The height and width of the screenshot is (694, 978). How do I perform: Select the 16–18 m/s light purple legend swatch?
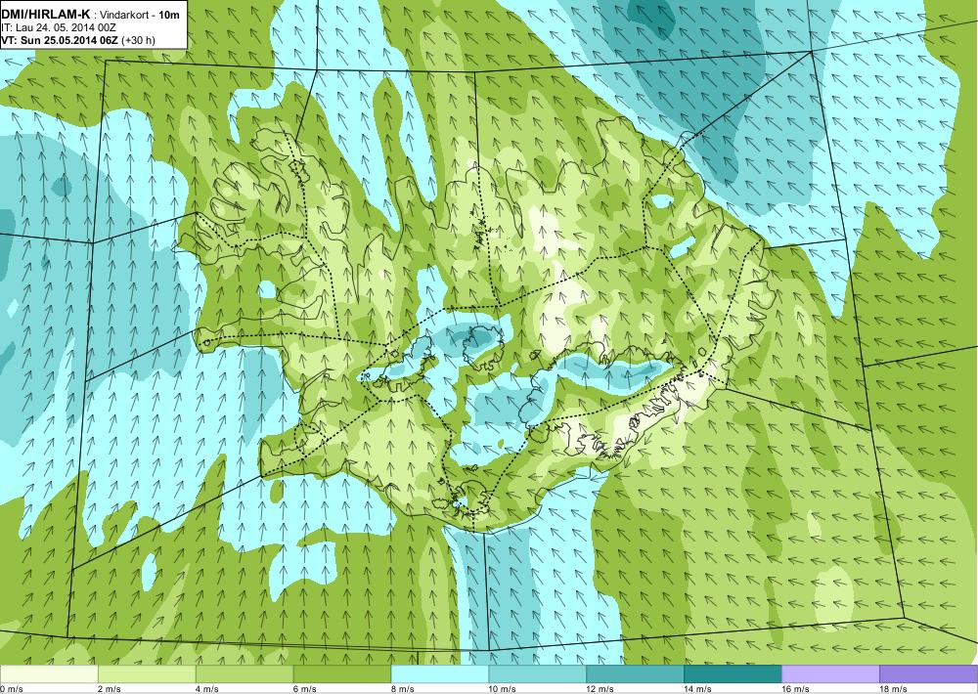tap(830, 674)
